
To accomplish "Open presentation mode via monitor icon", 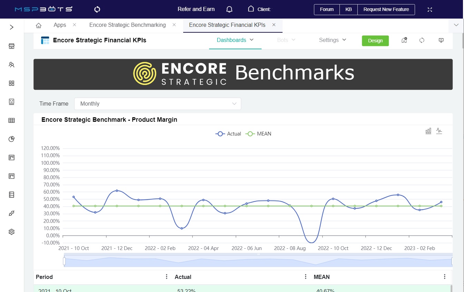I will point(441,40).
